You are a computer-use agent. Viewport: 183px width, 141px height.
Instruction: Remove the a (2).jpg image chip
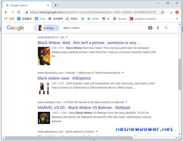pos(56,28)
